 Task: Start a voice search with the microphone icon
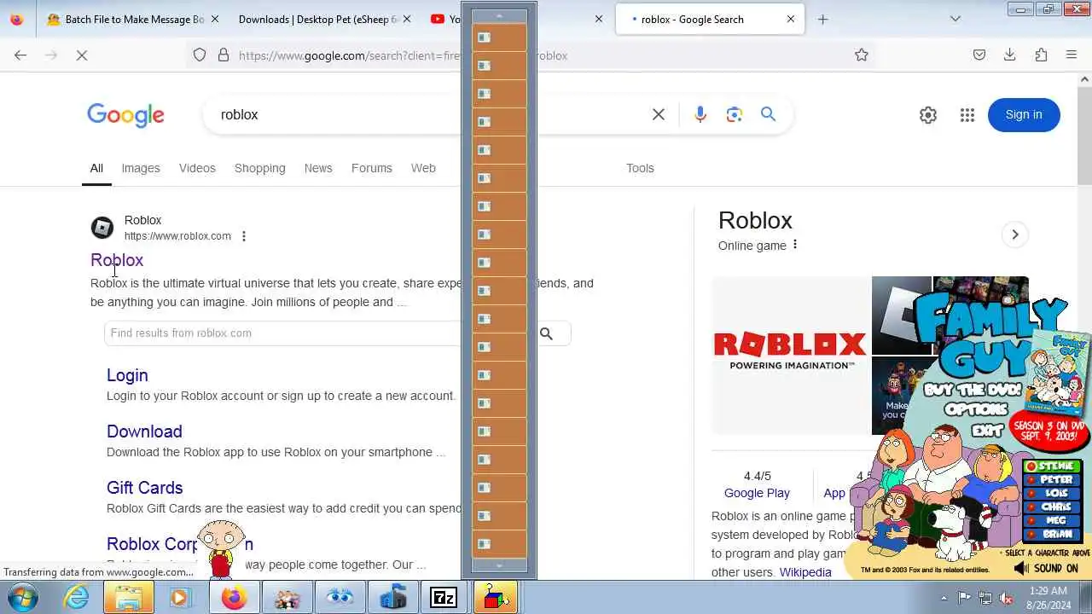[700, 114]
